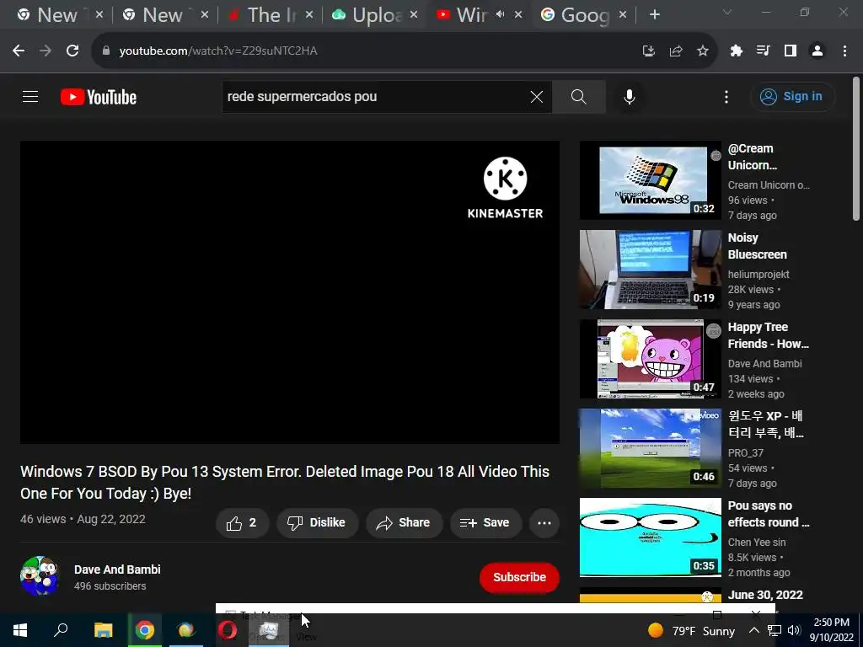Click the heliumprojekt channel name
Image resolution: width=863 pixels, height=647 pixels.
click(758, 274)
